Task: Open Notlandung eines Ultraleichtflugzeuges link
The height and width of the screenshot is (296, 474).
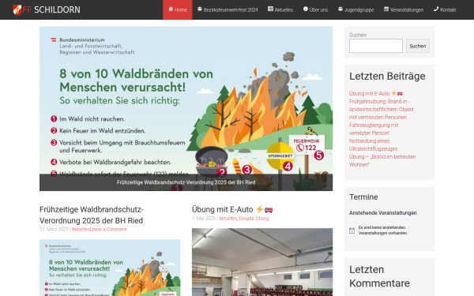Action: tap(374, 144)
